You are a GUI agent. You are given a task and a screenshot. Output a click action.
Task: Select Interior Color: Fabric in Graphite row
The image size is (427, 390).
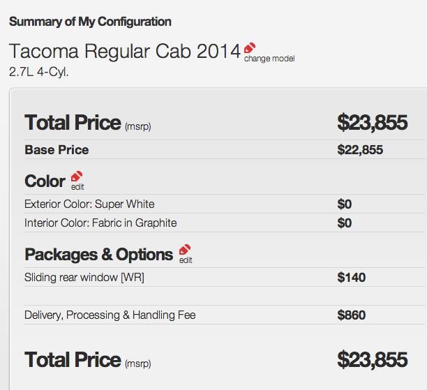coord(224,223)
